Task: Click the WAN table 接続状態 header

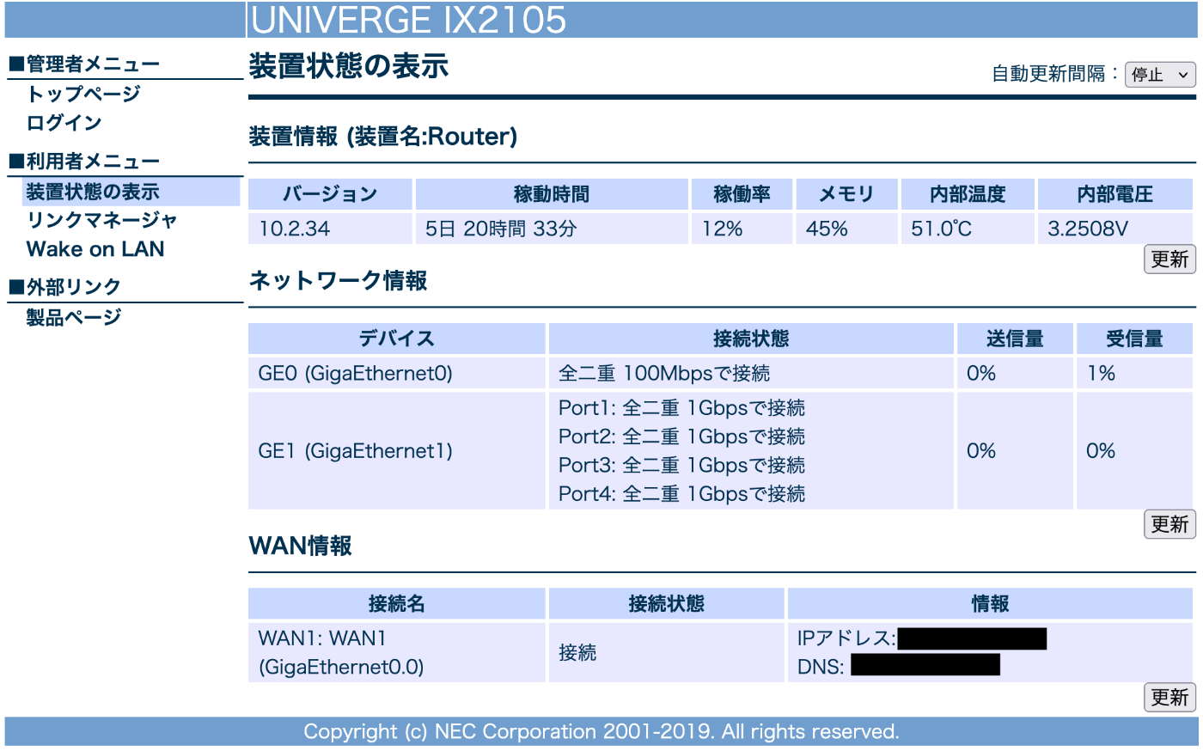Action: tap(667, 604)
